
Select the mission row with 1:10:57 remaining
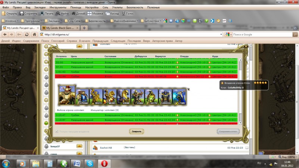click(146, 120)
